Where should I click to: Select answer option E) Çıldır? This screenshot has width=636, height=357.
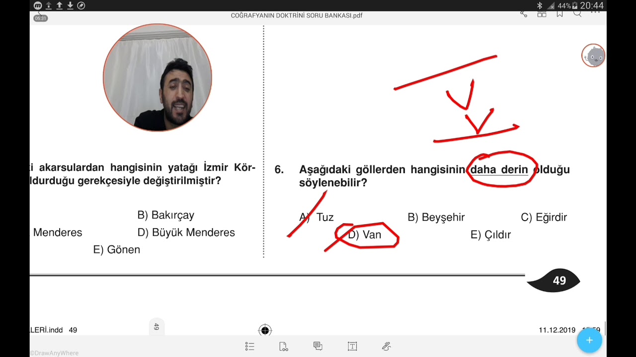click(490, 235)
